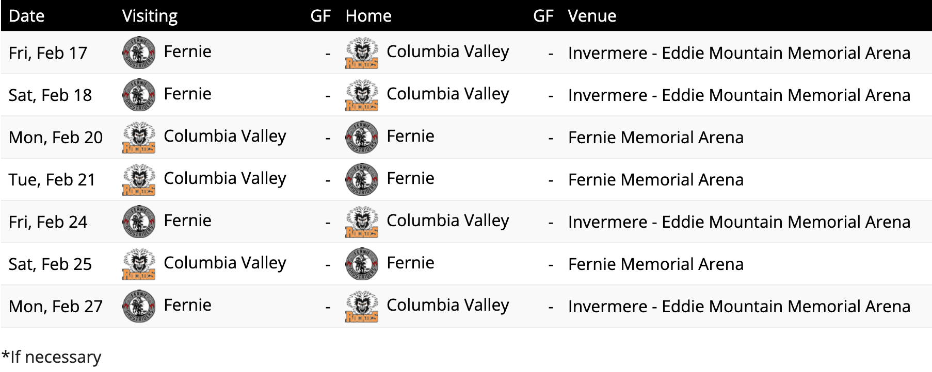The height and width of the screenshot is (372, 932).
Task: Click home Fernie logo in Tue, Feb 21 row
Action: pos(362,179)
